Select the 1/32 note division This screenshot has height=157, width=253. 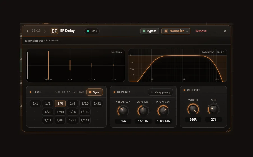click(97, 103)
